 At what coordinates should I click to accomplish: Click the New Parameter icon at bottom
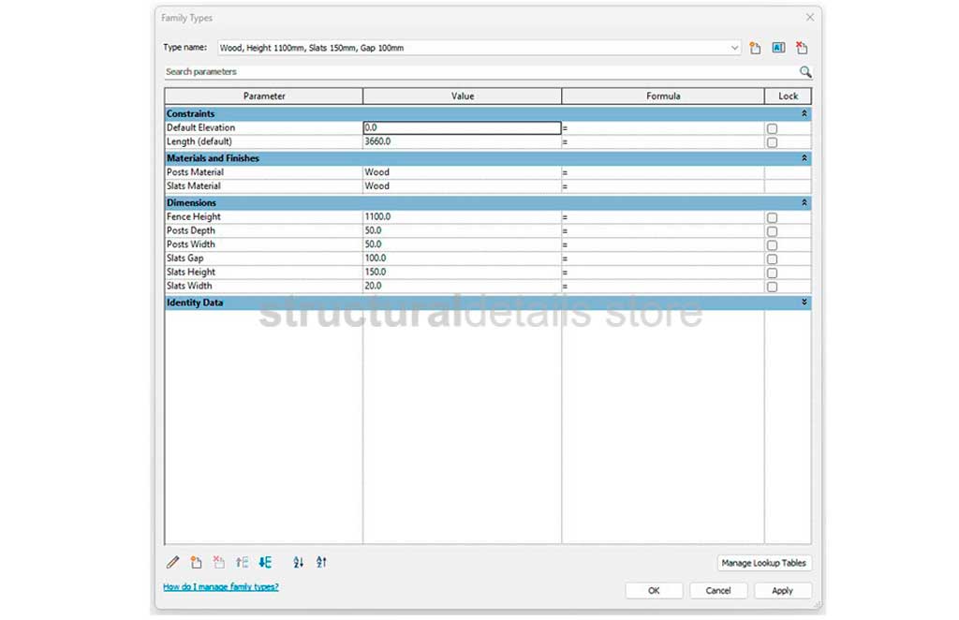pos(196,563)
